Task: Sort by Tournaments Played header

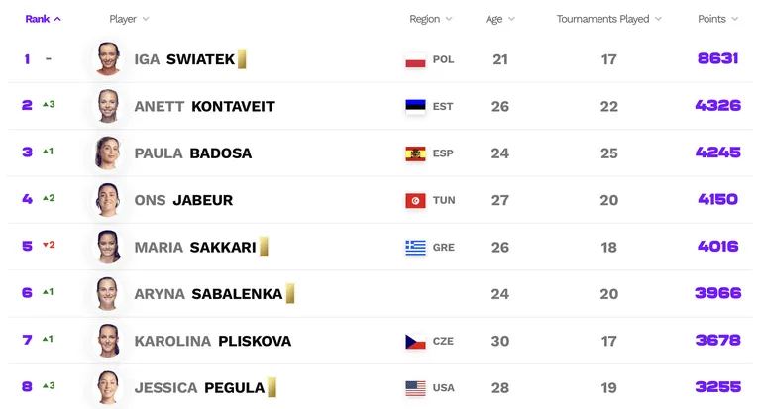Action: pyautogui.click(x=609, y=19)
